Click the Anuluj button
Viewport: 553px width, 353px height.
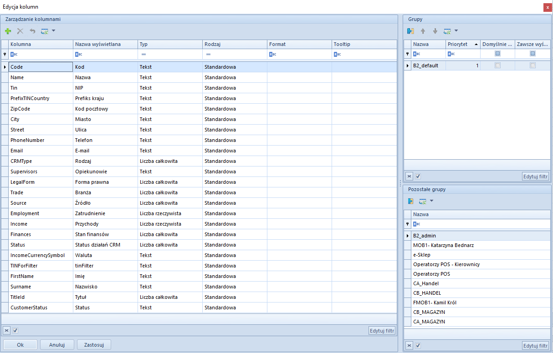tap(57, 345)
